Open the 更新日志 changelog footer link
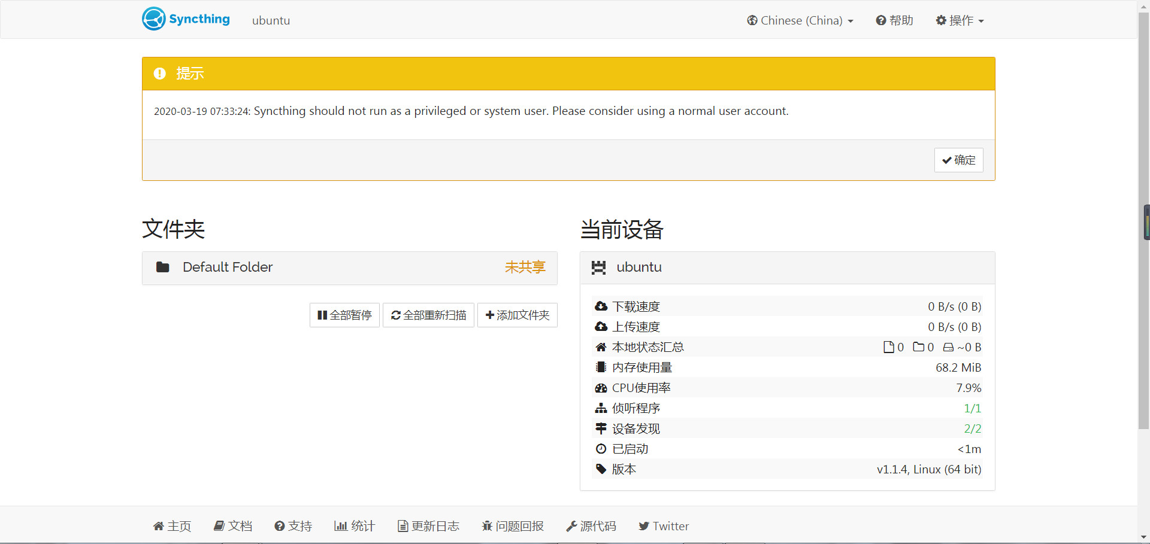Viewport: 1150px width, 544px height. (428, 526)
